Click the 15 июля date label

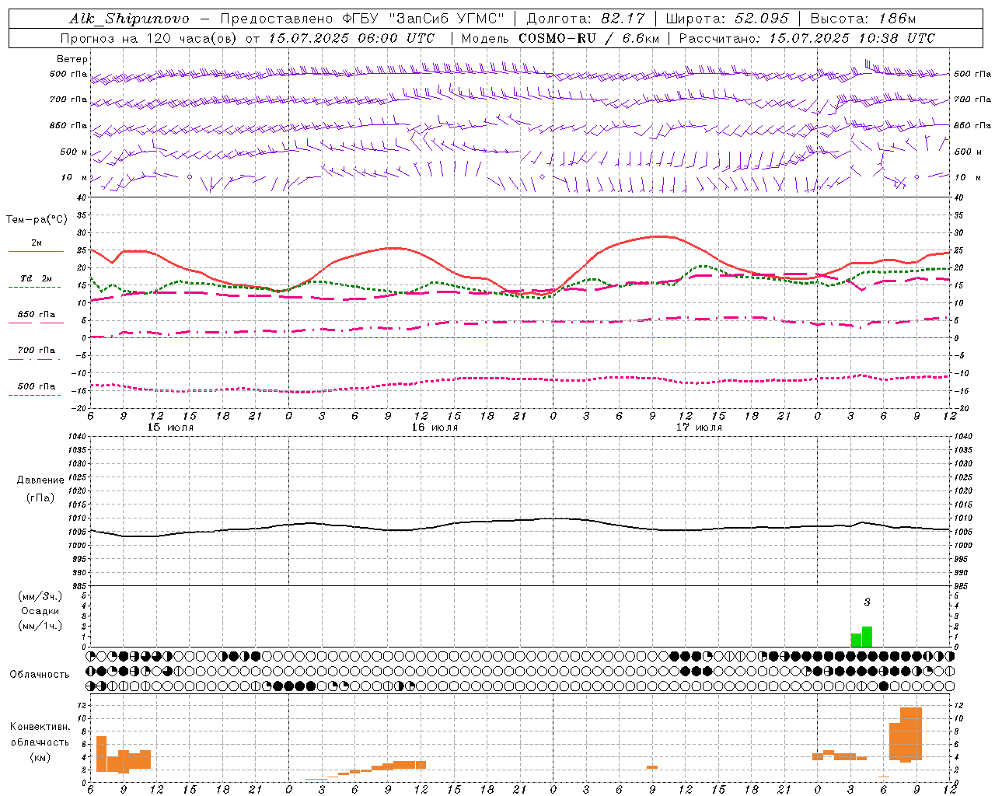click(x=170, y=428)
